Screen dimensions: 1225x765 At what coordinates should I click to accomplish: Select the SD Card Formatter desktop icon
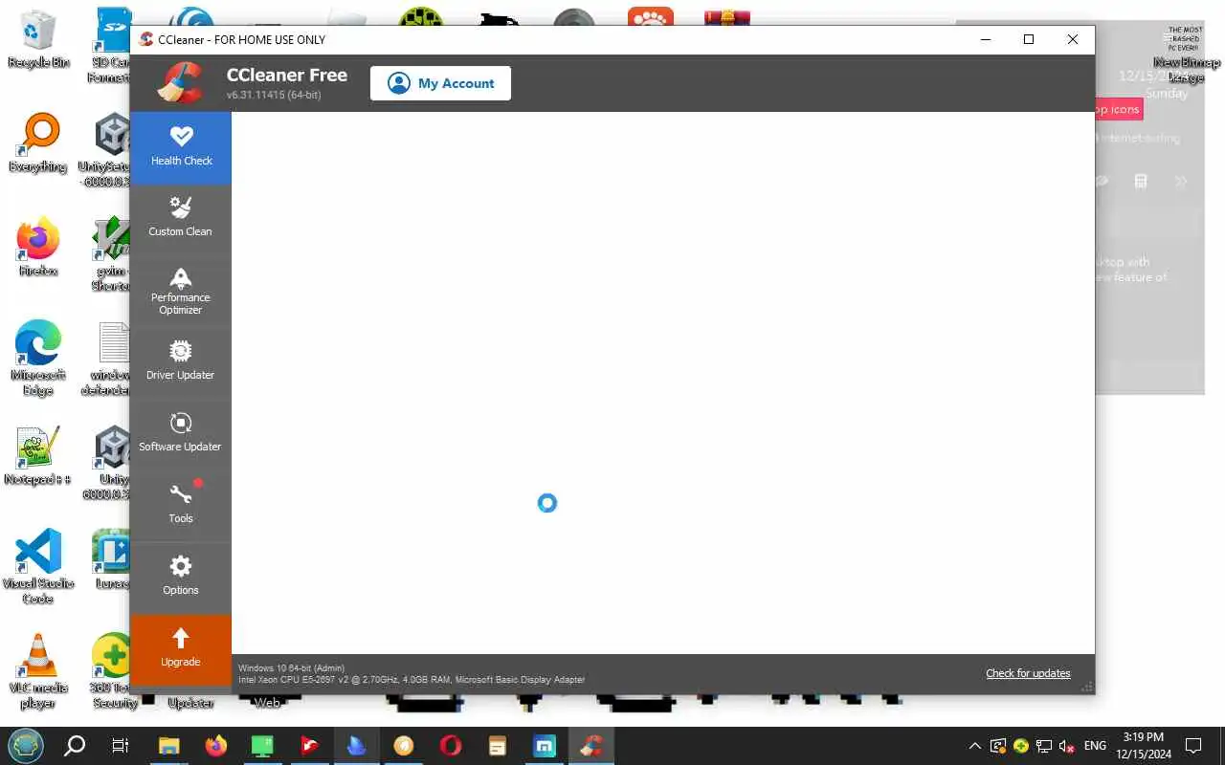111,45
